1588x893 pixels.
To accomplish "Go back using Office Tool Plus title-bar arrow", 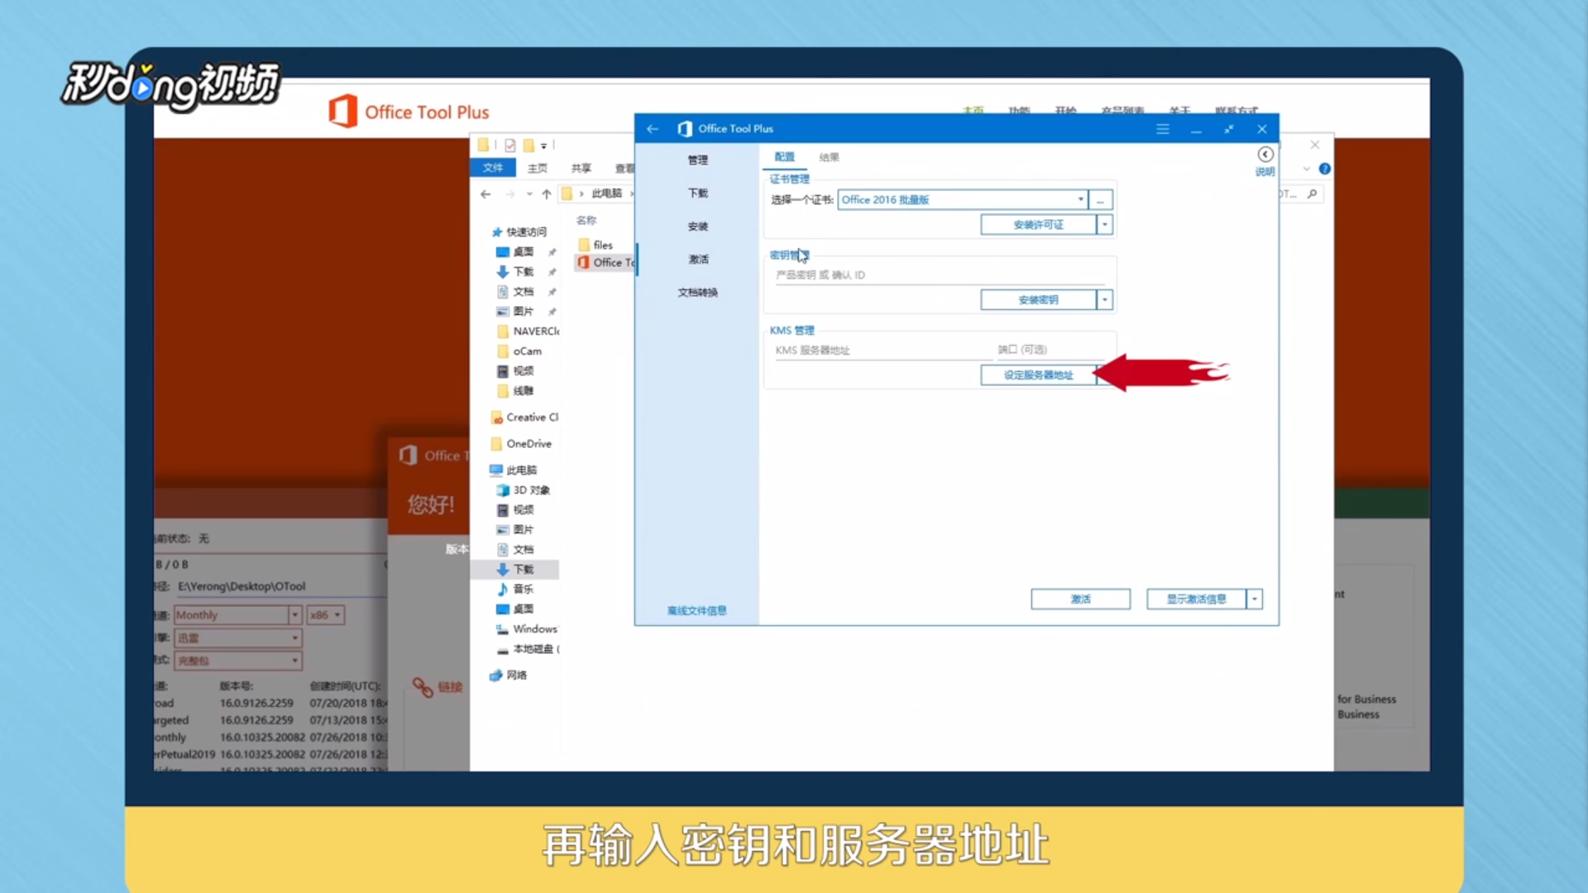I will [x=653, y=129].
